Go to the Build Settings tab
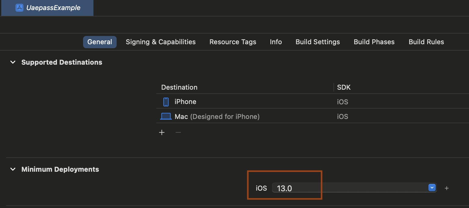The height and width of the screenshot is (208, 469). click(x=318, y=42)
